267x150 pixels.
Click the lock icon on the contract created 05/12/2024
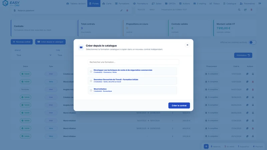click(253, 136)
